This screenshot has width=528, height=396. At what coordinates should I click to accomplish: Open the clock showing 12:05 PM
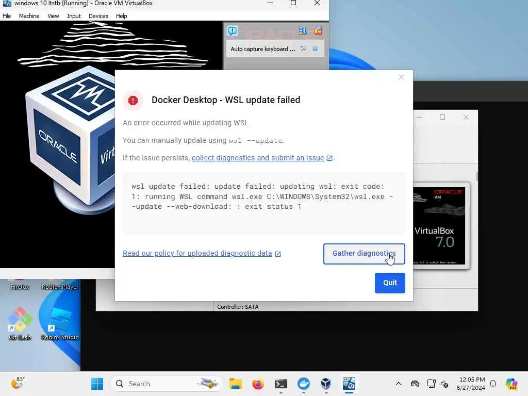471,384
